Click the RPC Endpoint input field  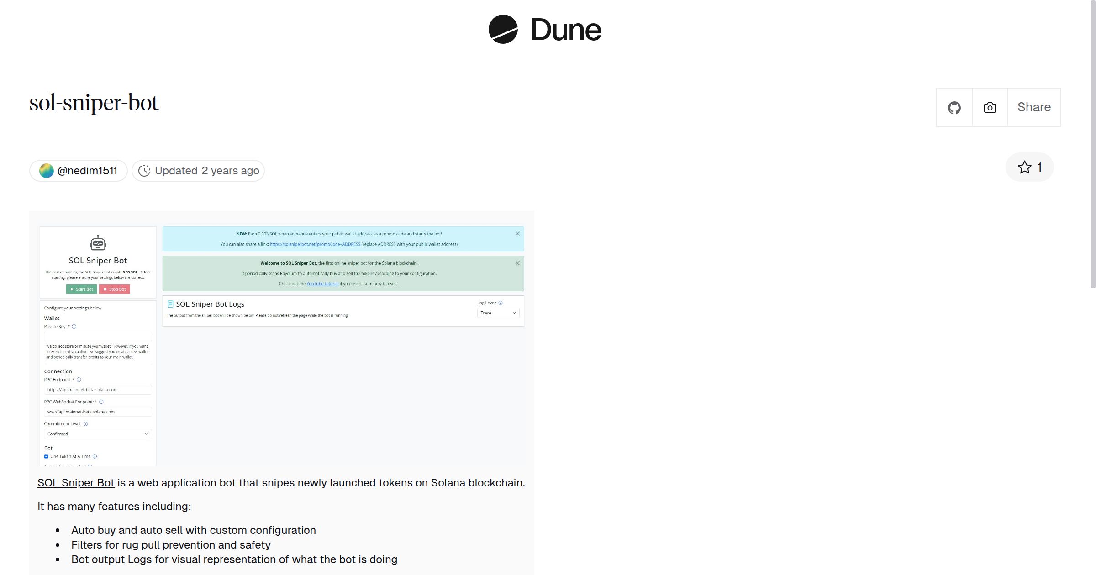98,390
